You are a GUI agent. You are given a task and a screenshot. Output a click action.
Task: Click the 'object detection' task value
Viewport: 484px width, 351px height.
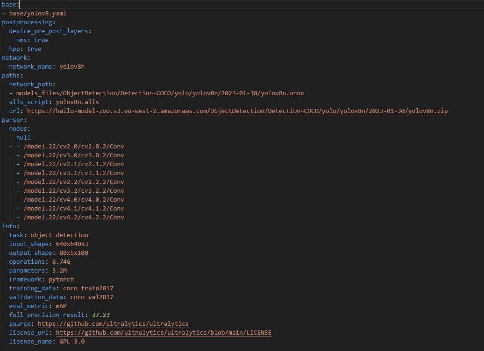[x=59, y=235]
